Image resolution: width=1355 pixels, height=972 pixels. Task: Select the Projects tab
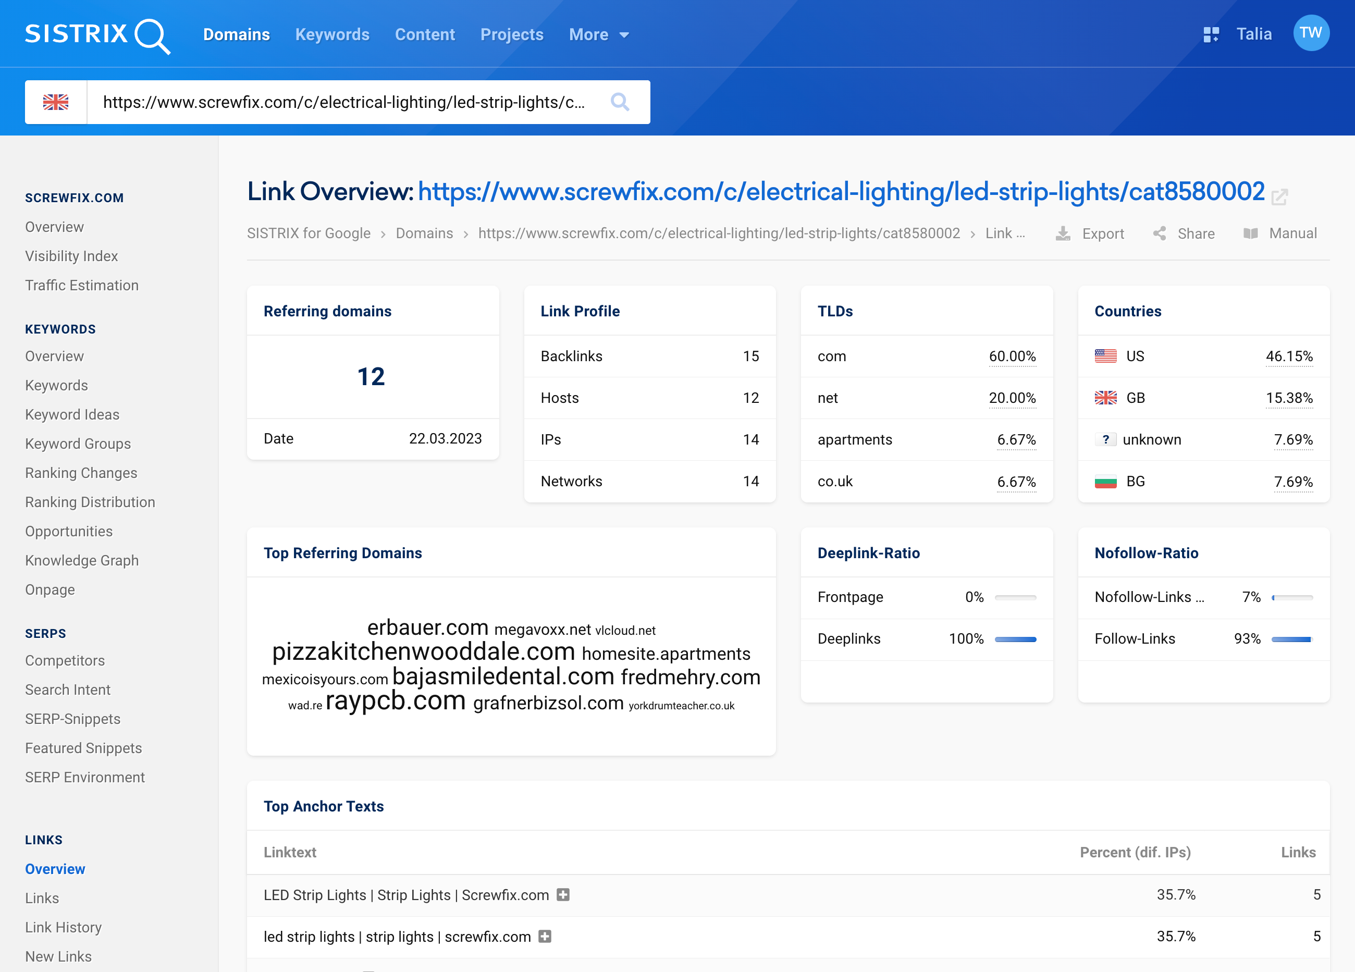512,34
